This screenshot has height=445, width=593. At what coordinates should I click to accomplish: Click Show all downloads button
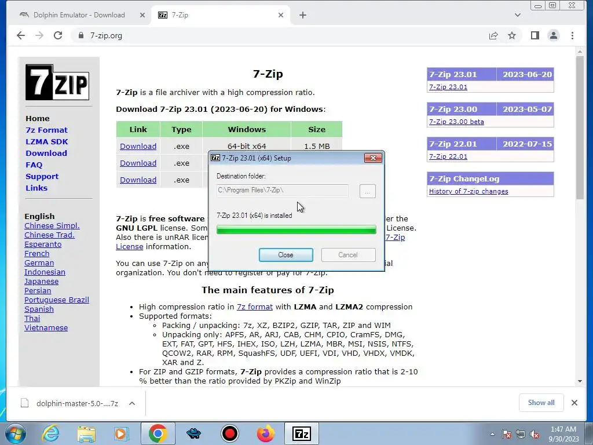541,403
